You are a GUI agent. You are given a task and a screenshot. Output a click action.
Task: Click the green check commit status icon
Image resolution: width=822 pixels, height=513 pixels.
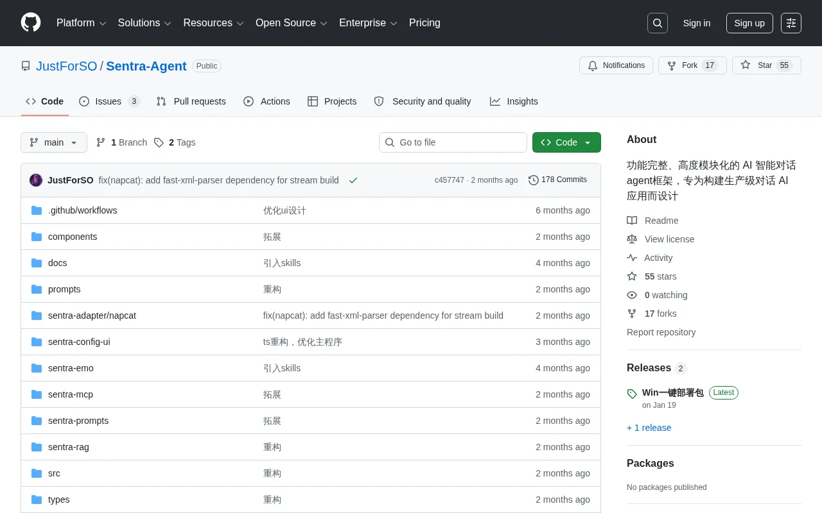tap(353, 180)
